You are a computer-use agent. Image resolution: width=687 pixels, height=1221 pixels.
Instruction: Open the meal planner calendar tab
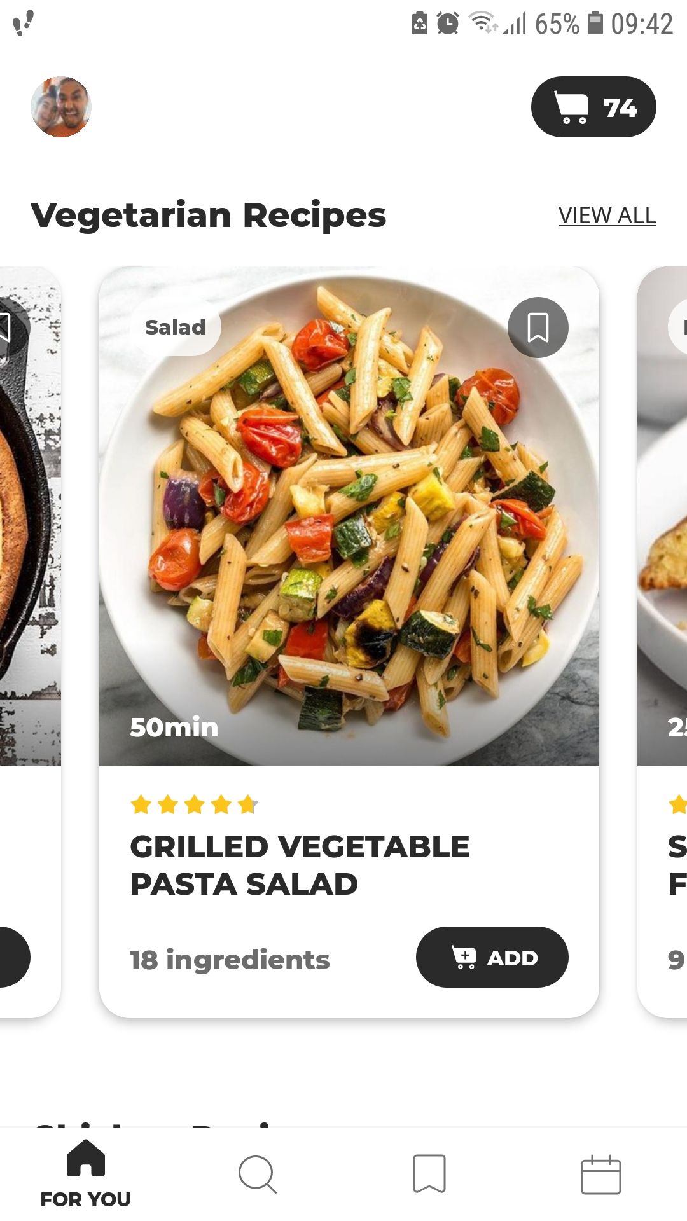coord(600,1175)
